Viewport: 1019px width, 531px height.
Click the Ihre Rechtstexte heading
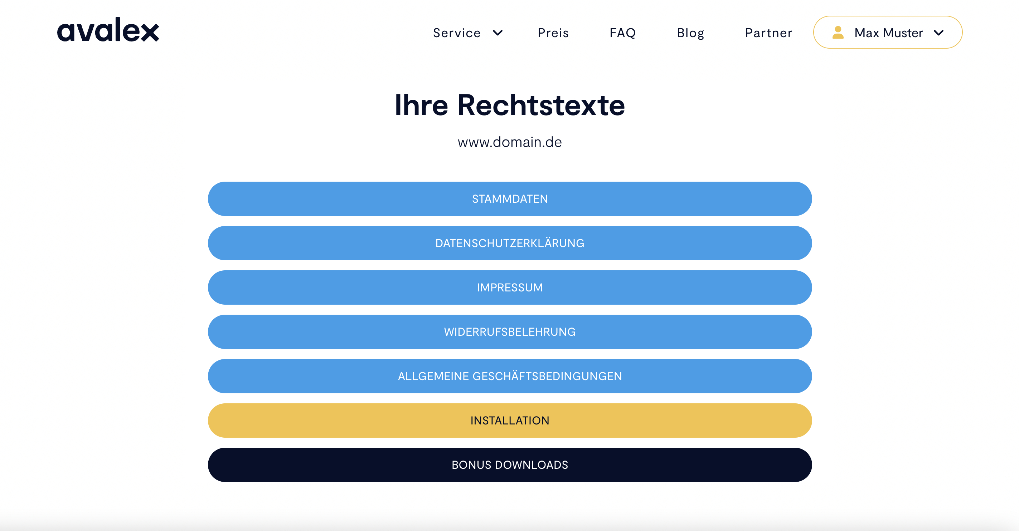coord(510,105)
